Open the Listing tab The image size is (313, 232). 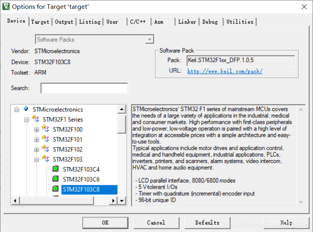coord(90,22)
